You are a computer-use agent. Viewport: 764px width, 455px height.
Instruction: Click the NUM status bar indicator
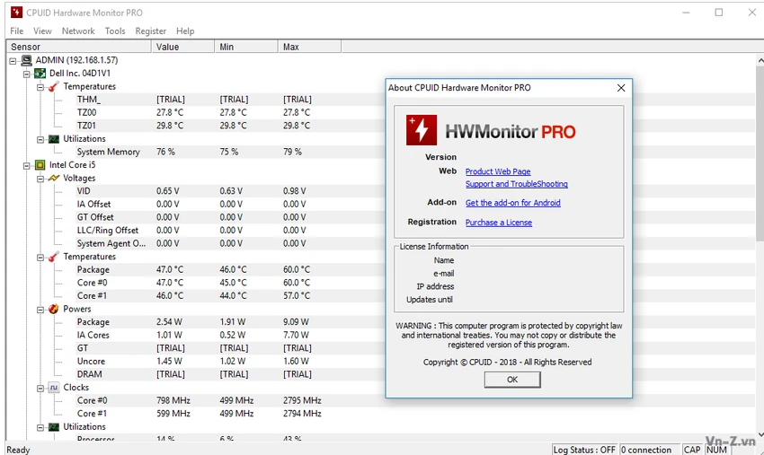[716, 451]
